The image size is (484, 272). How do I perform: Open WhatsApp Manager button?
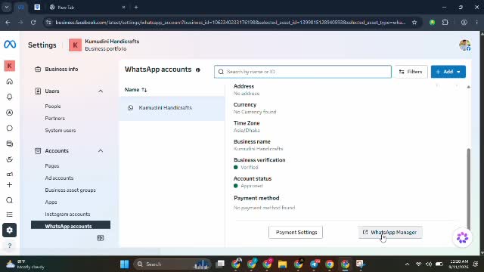click(390, 232)
